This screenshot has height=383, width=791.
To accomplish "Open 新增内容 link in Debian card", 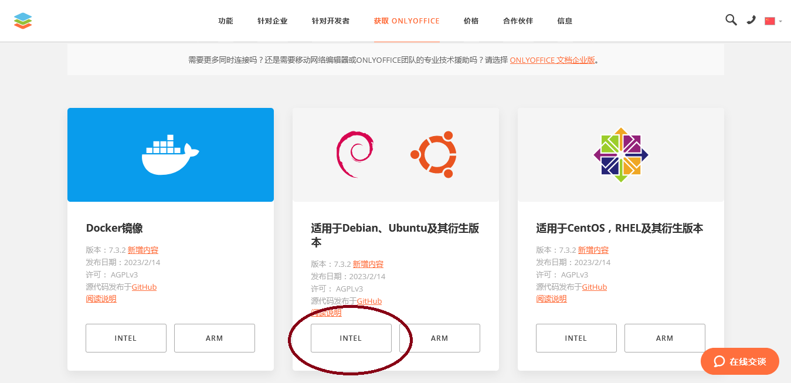I will coord(368,264).
